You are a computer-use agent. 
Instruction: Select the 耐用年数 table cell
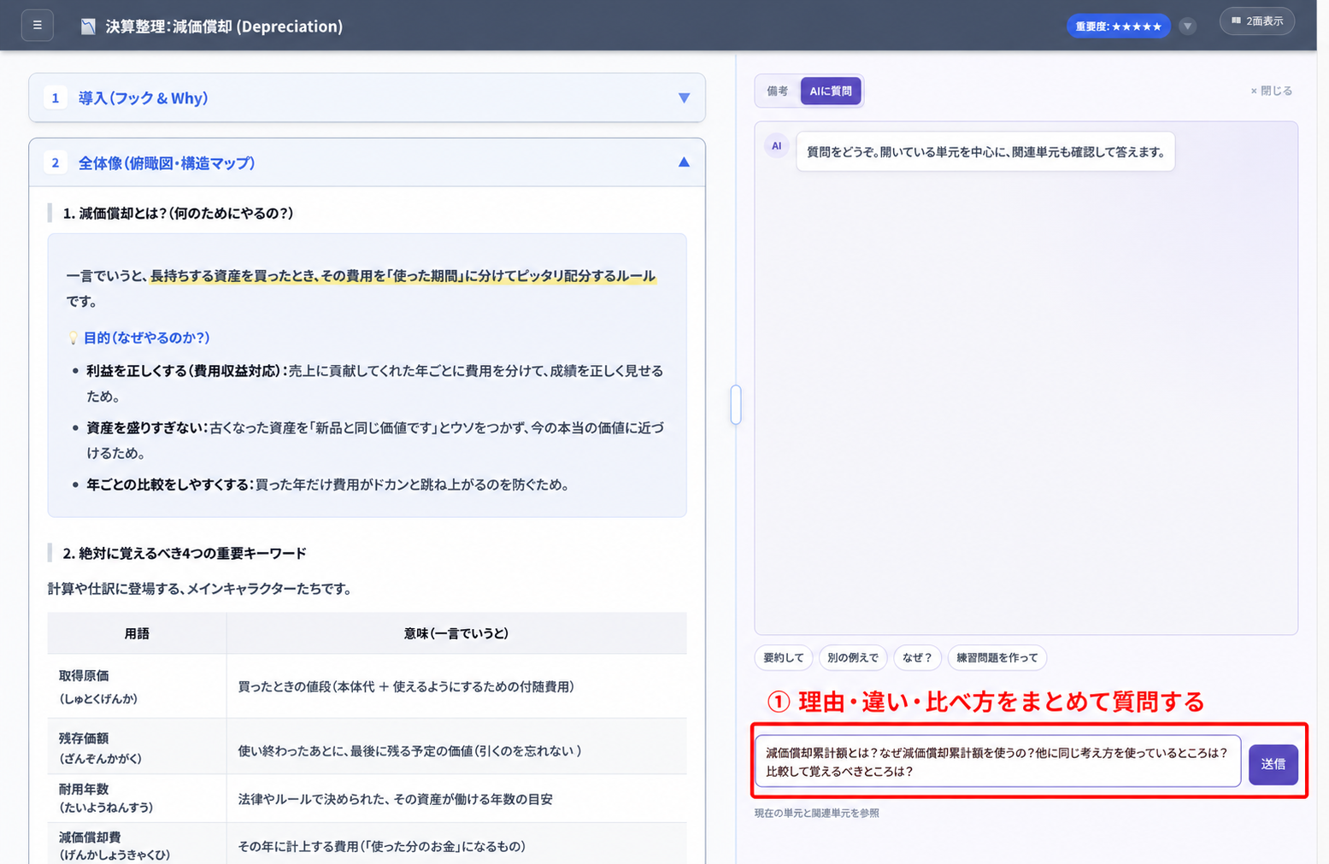137,797
